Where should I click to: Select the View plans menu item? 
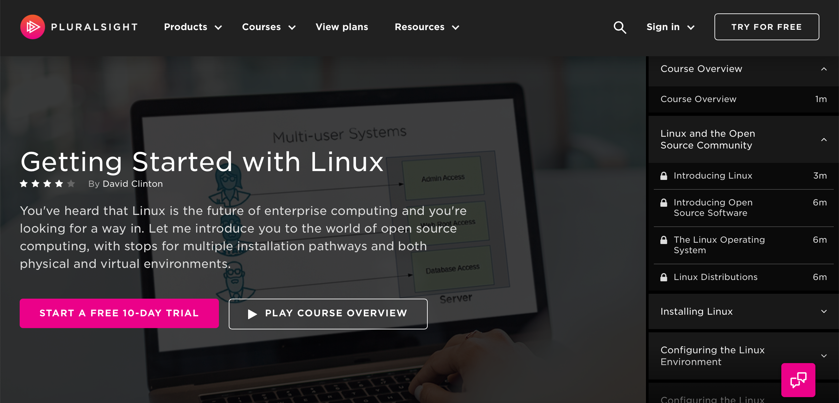click(342, 27)
